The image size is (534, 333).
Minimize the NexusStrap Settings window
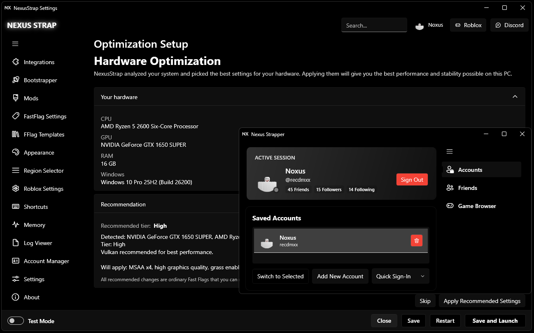pyautogui.click(x=486, y=8)
